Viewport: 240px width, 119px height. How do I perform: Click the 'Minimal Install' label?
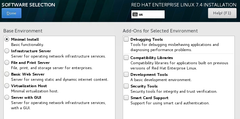(x=25, y=39)
